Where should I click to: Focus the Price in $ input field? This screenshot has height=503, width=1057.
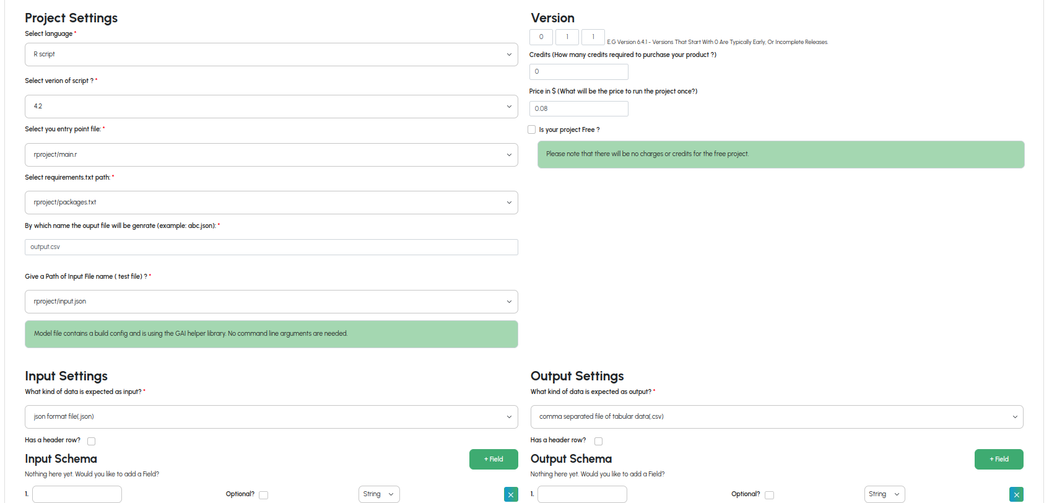[578, 109]
